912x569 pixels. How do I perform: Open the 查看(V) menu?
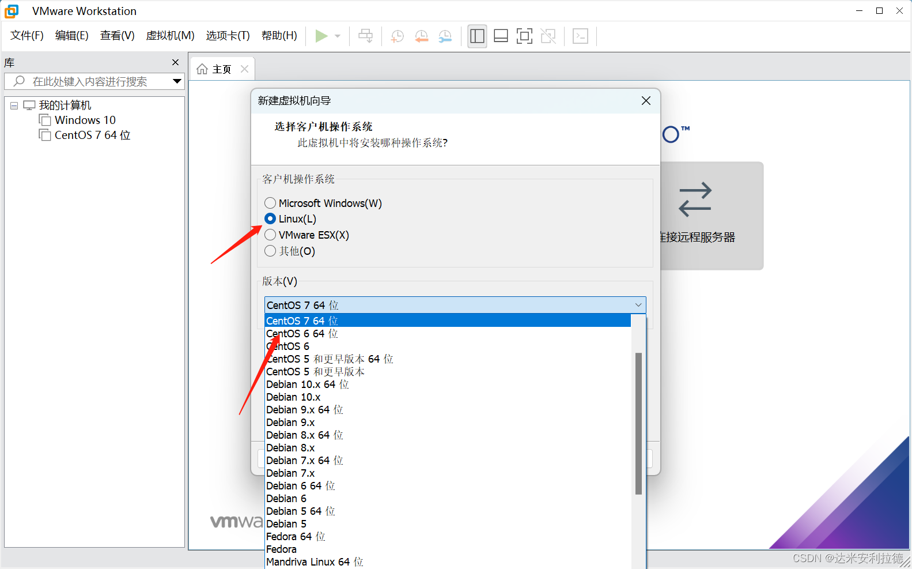(118, 36)
